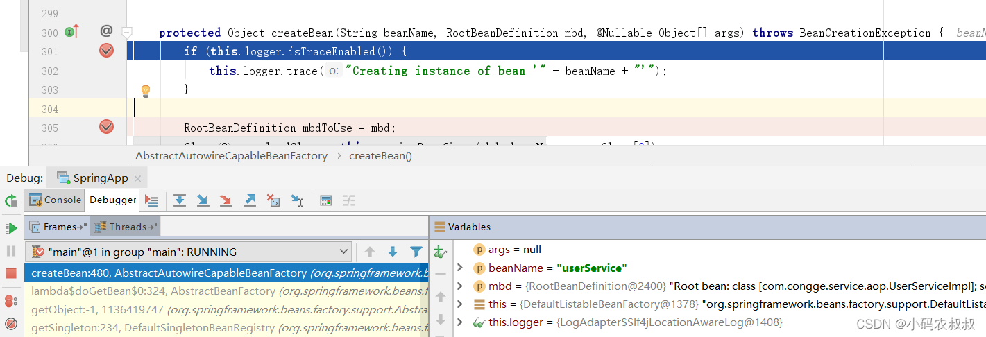Switch to Console tab
This screenshot has height=337, width=986.
(x=56, y=200)
